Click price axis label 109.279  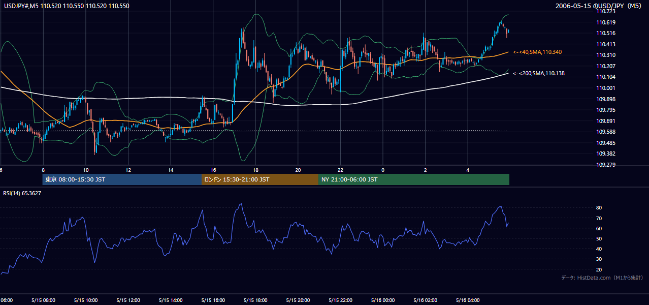coord(606,165)
